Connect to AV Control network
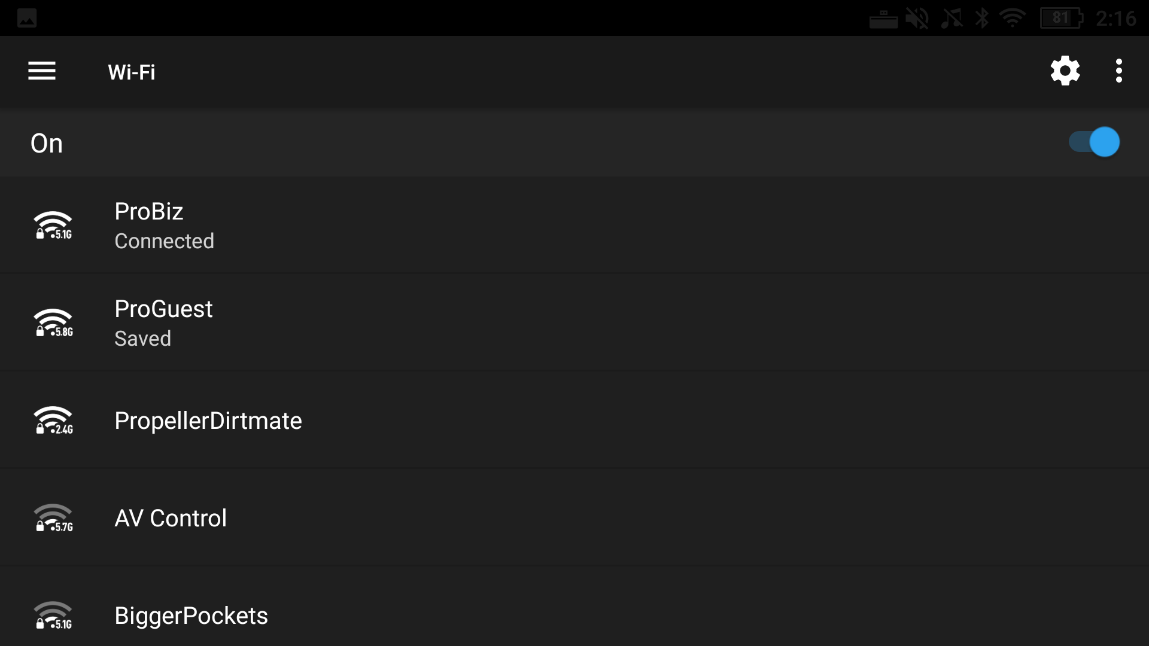Screen dimensions: 1149x646 (574, 518)
